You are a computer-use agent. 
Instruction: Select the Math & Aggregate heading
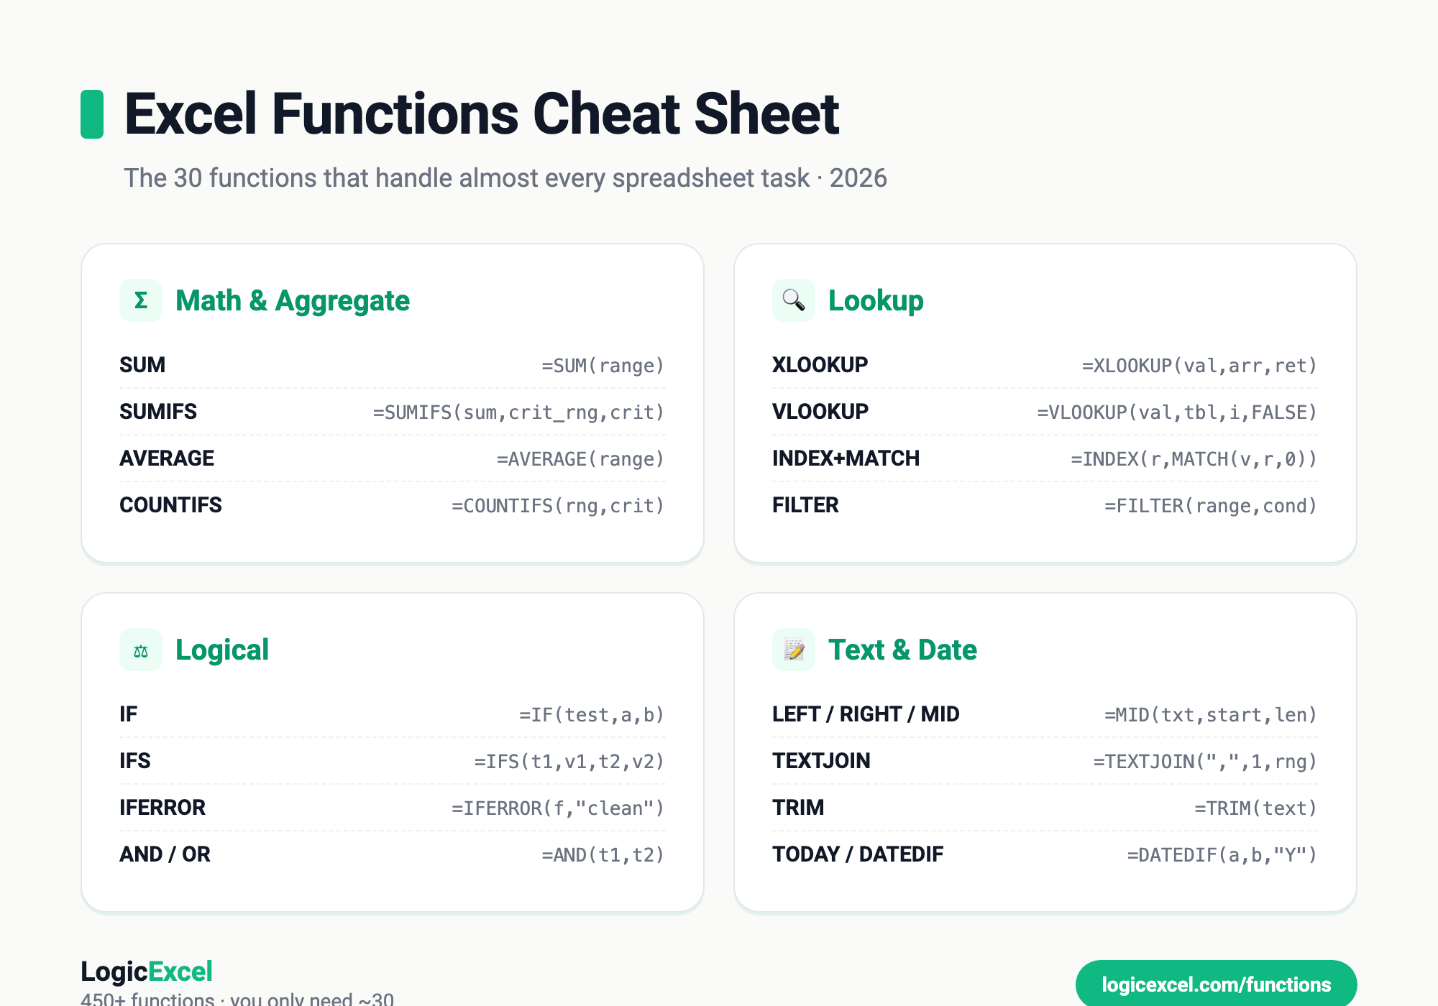[293, 300]
